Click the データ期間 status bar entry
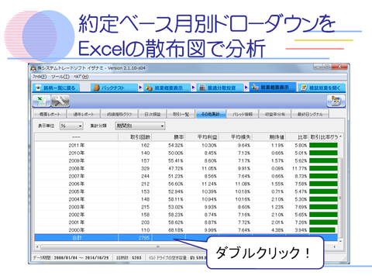 (x=71, y=258)
